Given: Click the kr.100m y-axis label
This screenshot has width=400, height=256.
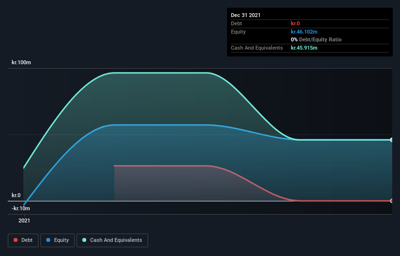Looking at the screenshot, I should pyautogui.click(x=21, y=62).
